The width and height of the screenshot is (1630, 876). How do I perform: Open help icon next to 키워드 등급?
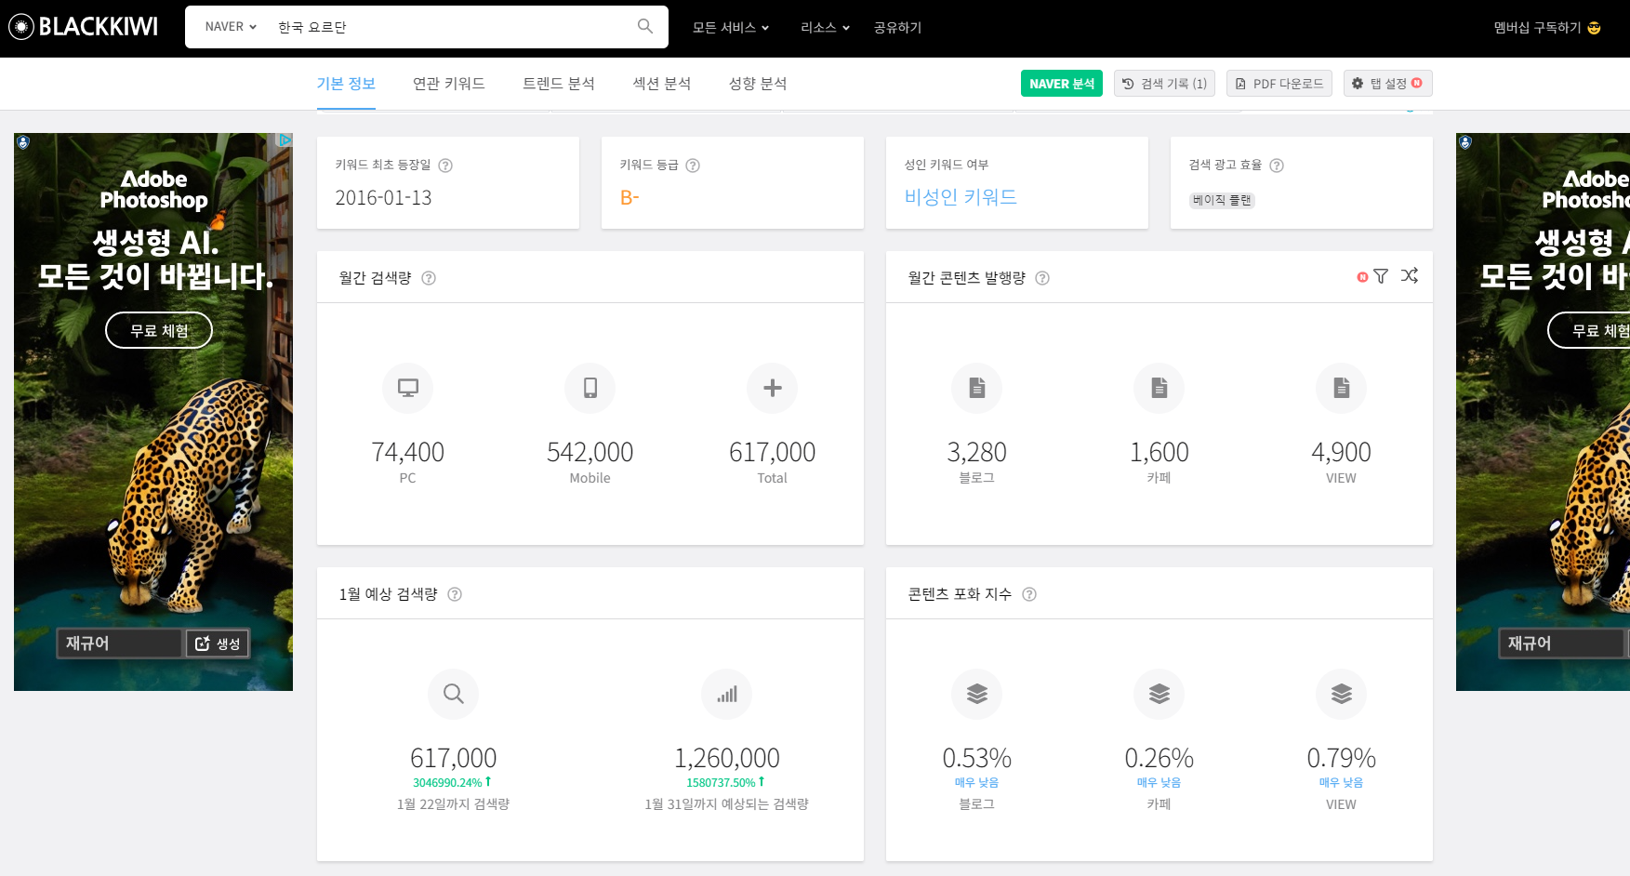coord(693,166)
